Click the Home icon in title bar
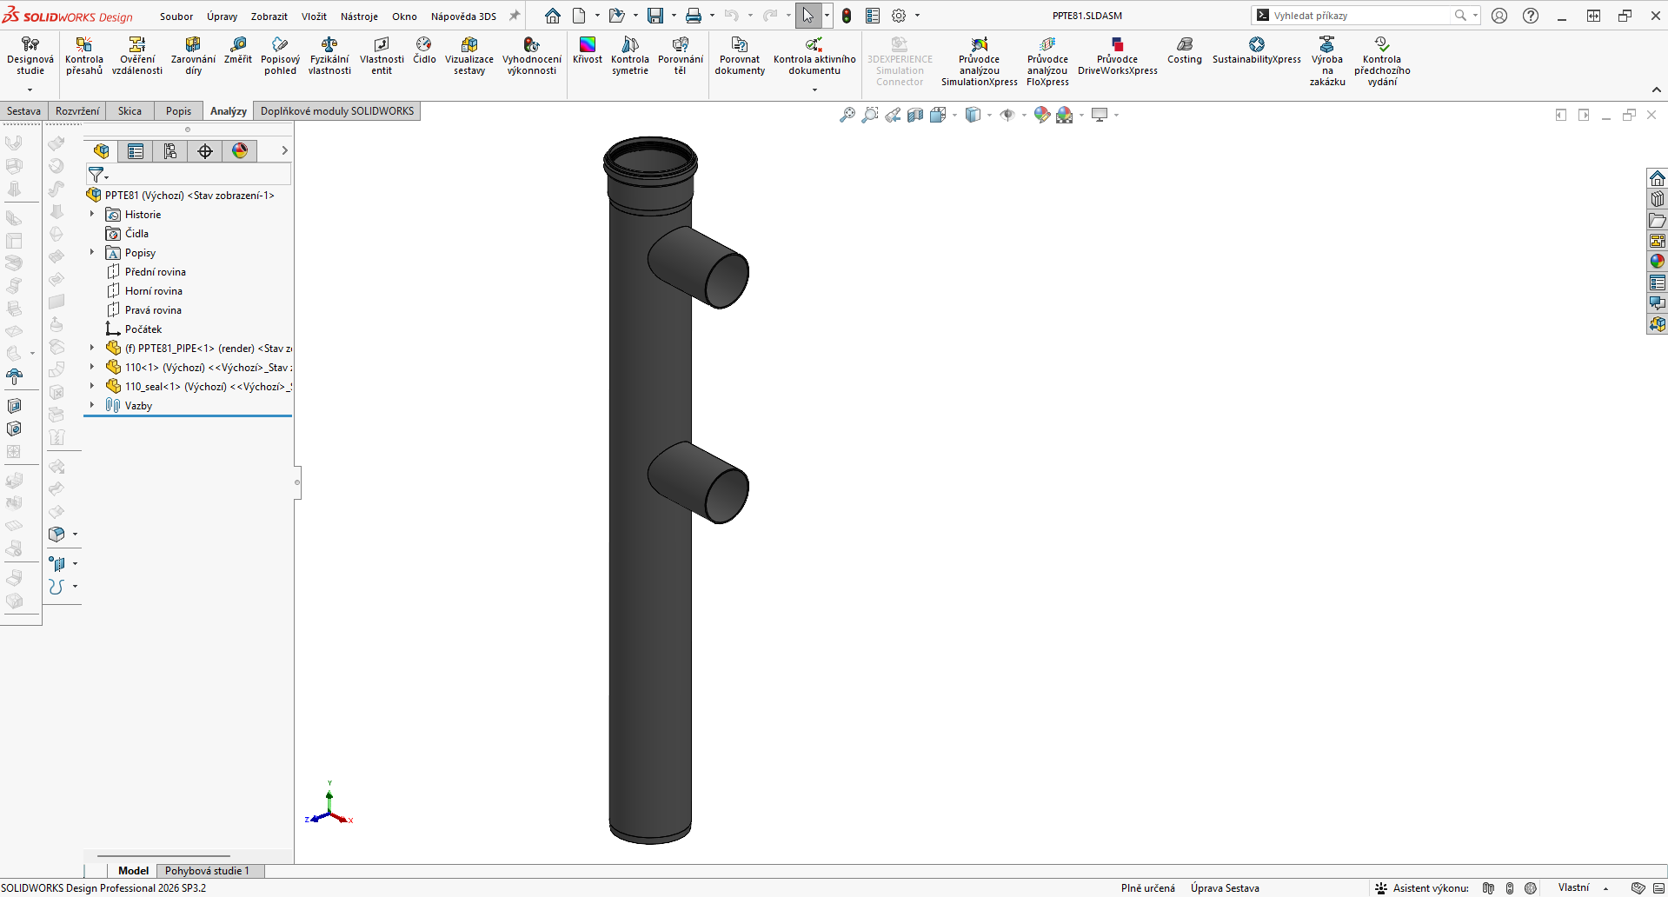 tap(553, 16)
